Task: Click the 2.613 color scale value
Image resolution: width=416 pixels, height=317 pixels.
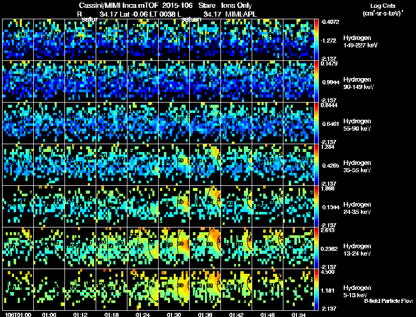Action: pos(328,230)
